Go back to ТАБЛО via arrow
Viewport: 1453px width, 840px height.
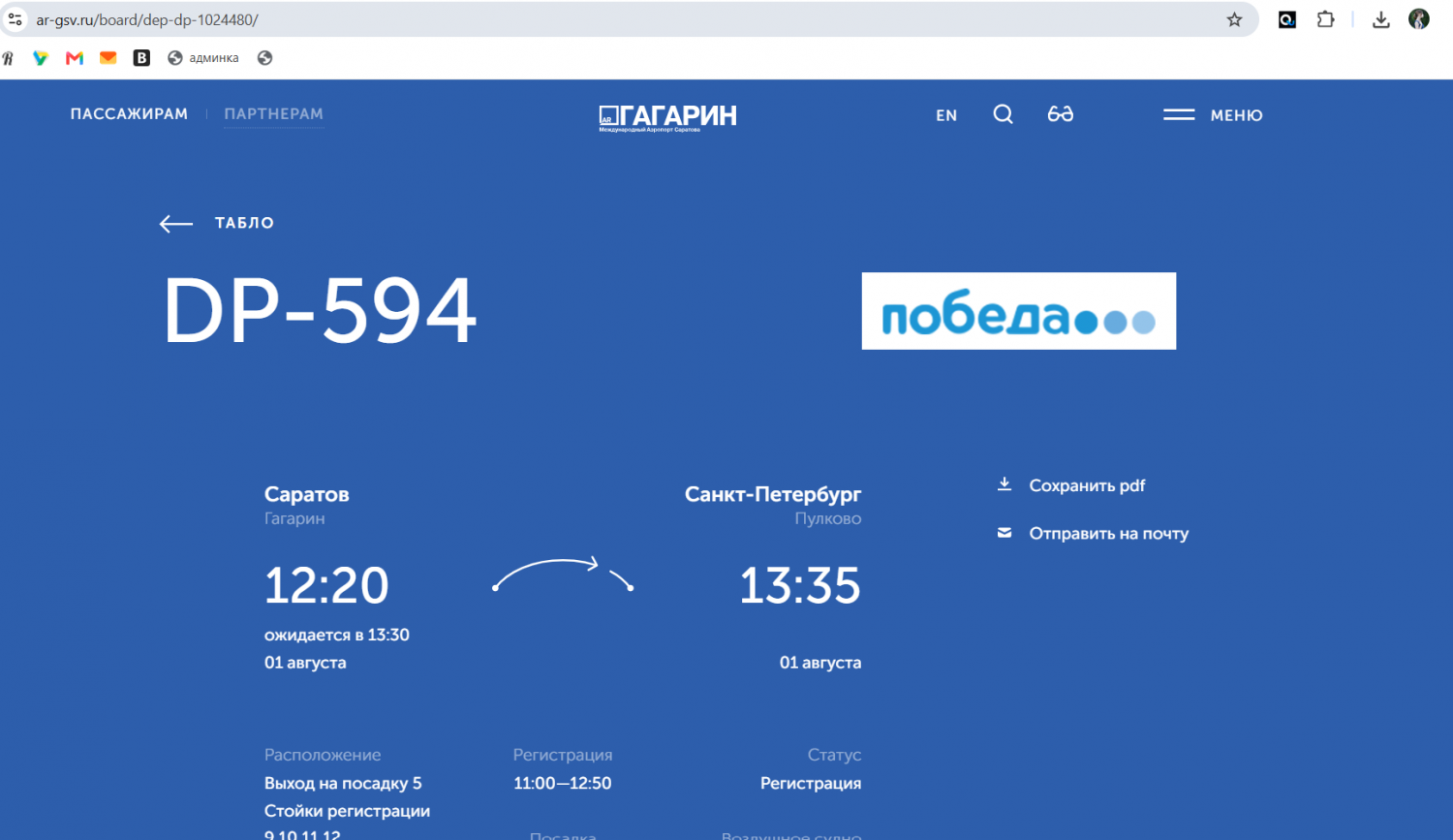point(217,223)
